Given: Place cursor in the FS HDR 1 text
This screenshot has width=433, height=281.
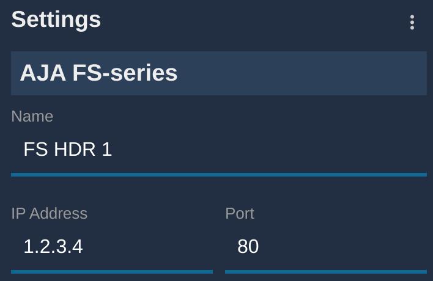Looking at the screenshot, I should (68, 149).
